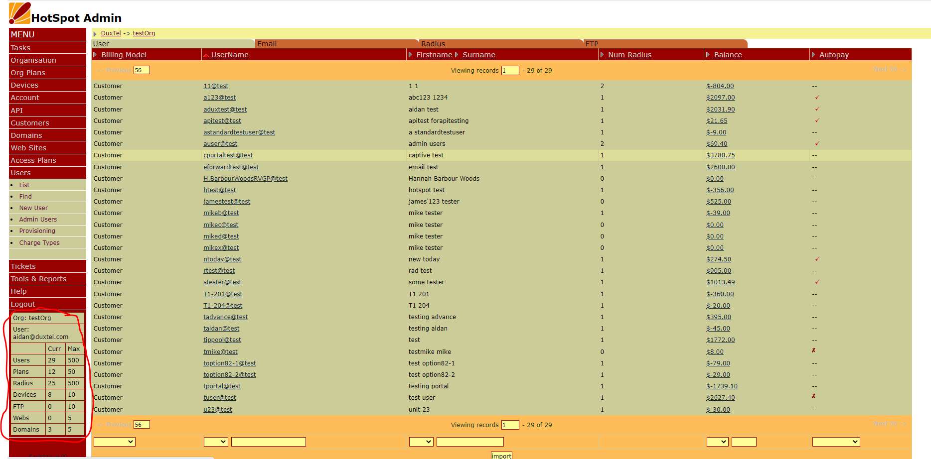This screenshot has height=459, width=931.
Task: Click sort arrow icon beside Autopay
Action: coord(813,55)
